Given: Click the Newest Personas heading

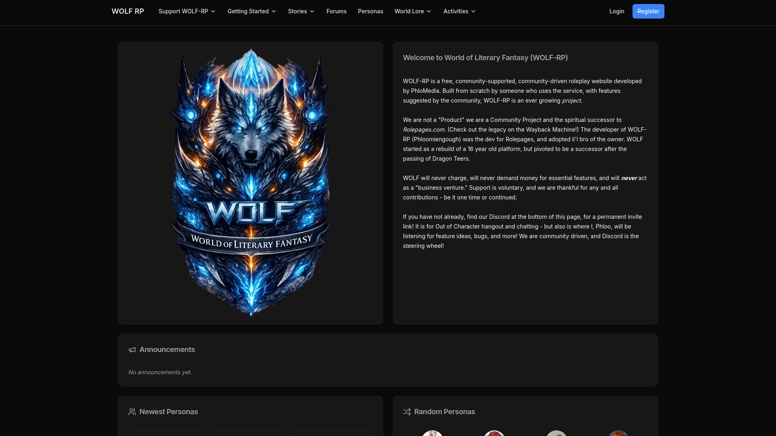Looking at the screenshot, I should 169,412.
